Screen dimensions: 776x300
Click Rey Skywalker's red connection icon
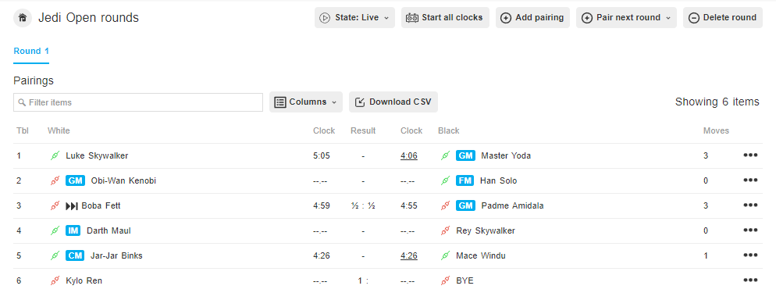pos(446,230)
